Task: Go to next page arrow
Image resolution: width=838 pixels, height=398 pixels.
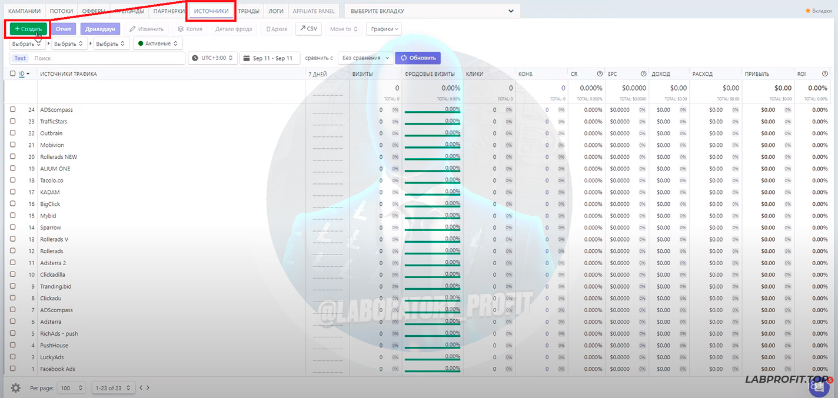Action: 148,388
